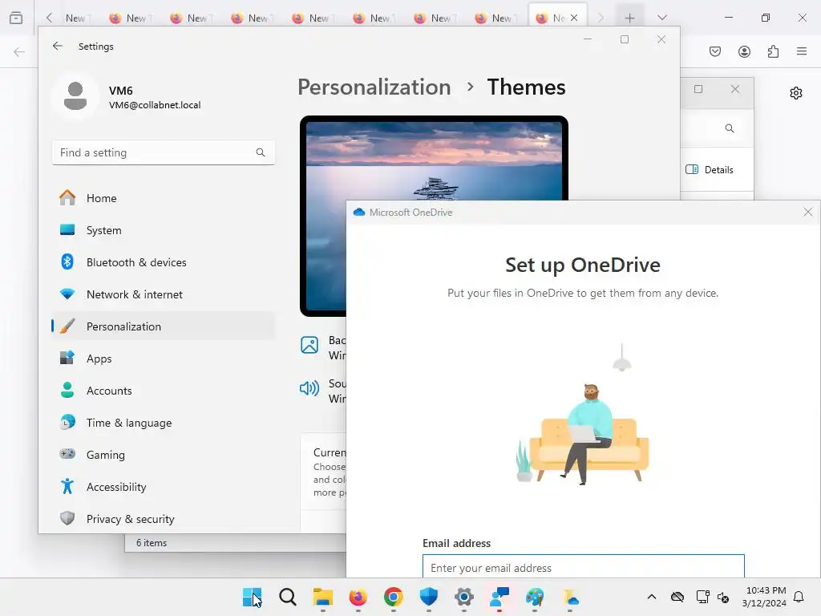Open the Firefox extensions puzzle icon
The image size is (821, 616).
tap(773, 51)
